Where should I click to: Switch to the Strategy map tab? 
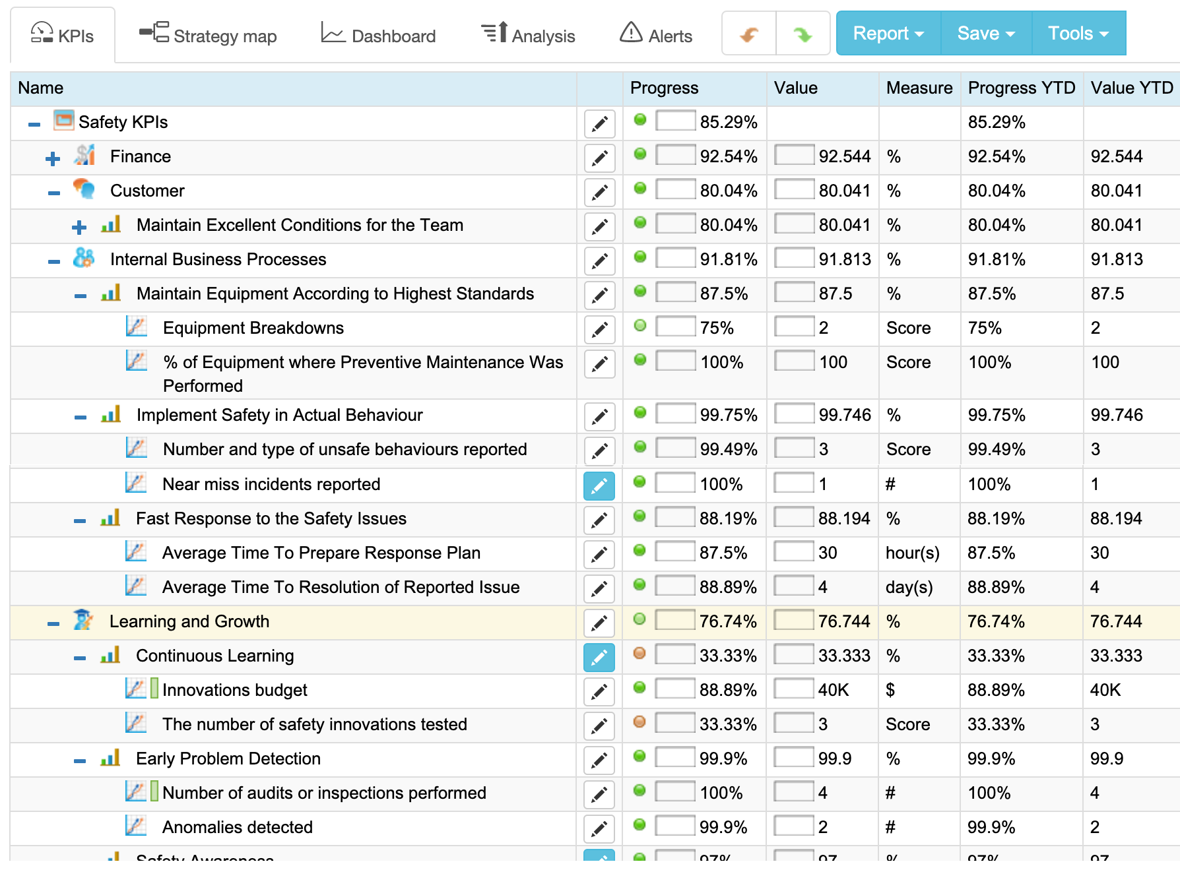[208, 35]
